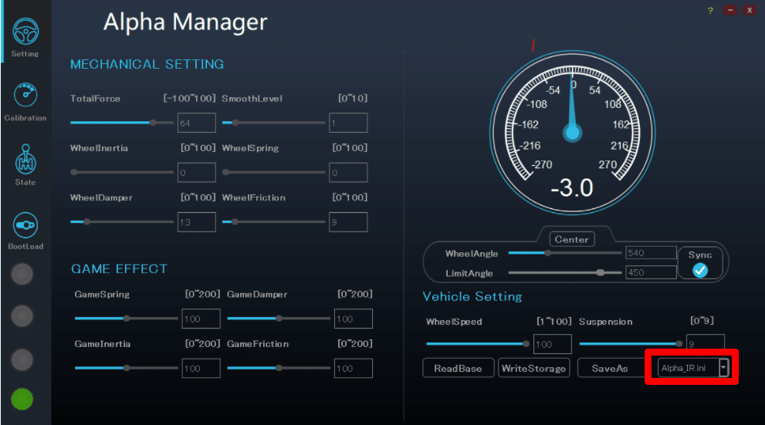Click the GameFriction value field
The image size is (765, 425).
pyautogui.click(x=354, y=369)
